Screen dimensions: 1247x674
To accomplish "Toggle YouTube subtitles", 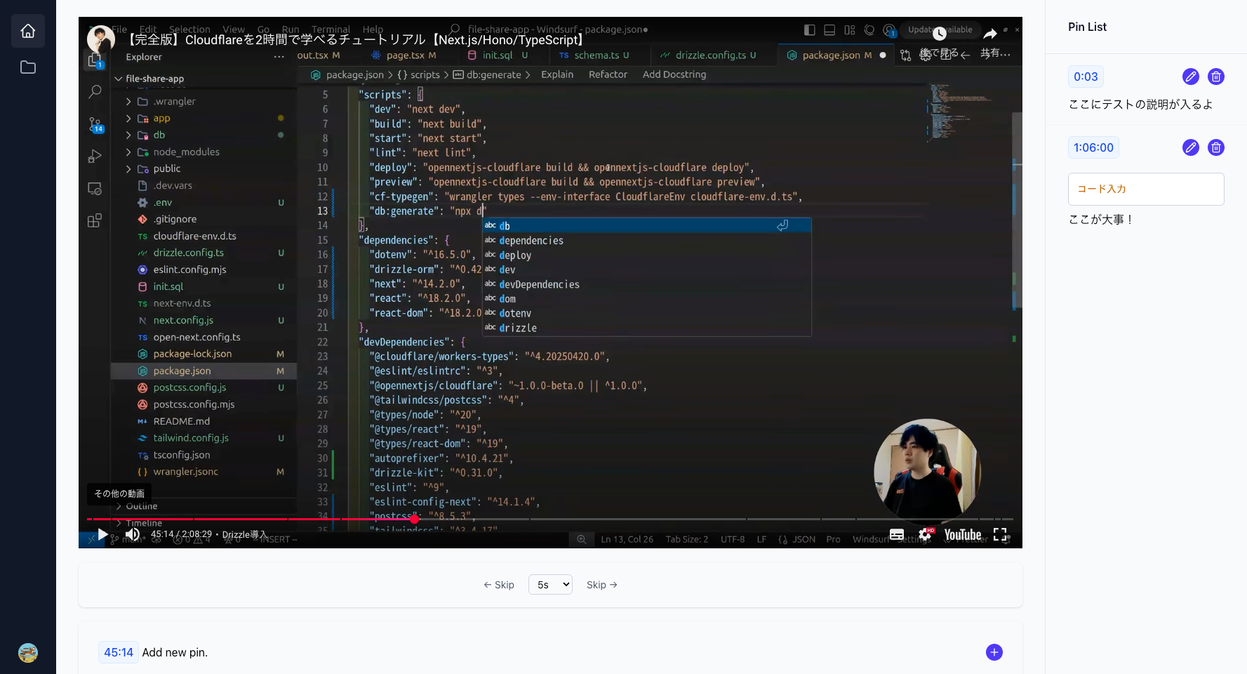I will (x=897, y=534).
